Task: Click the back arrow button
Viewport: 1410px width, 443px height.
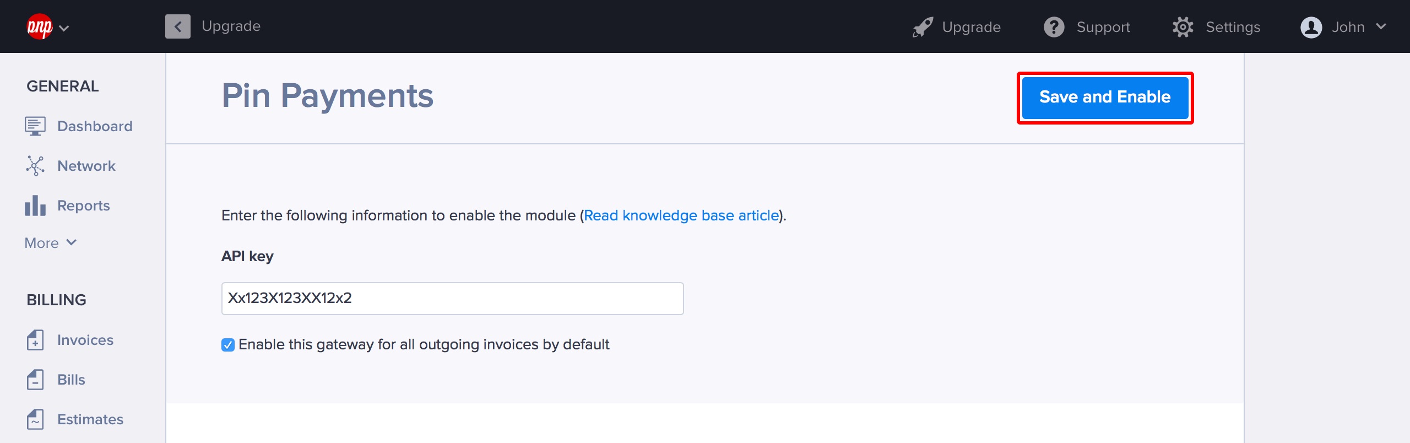Action: pyautogui.click(x=178, y=26)
